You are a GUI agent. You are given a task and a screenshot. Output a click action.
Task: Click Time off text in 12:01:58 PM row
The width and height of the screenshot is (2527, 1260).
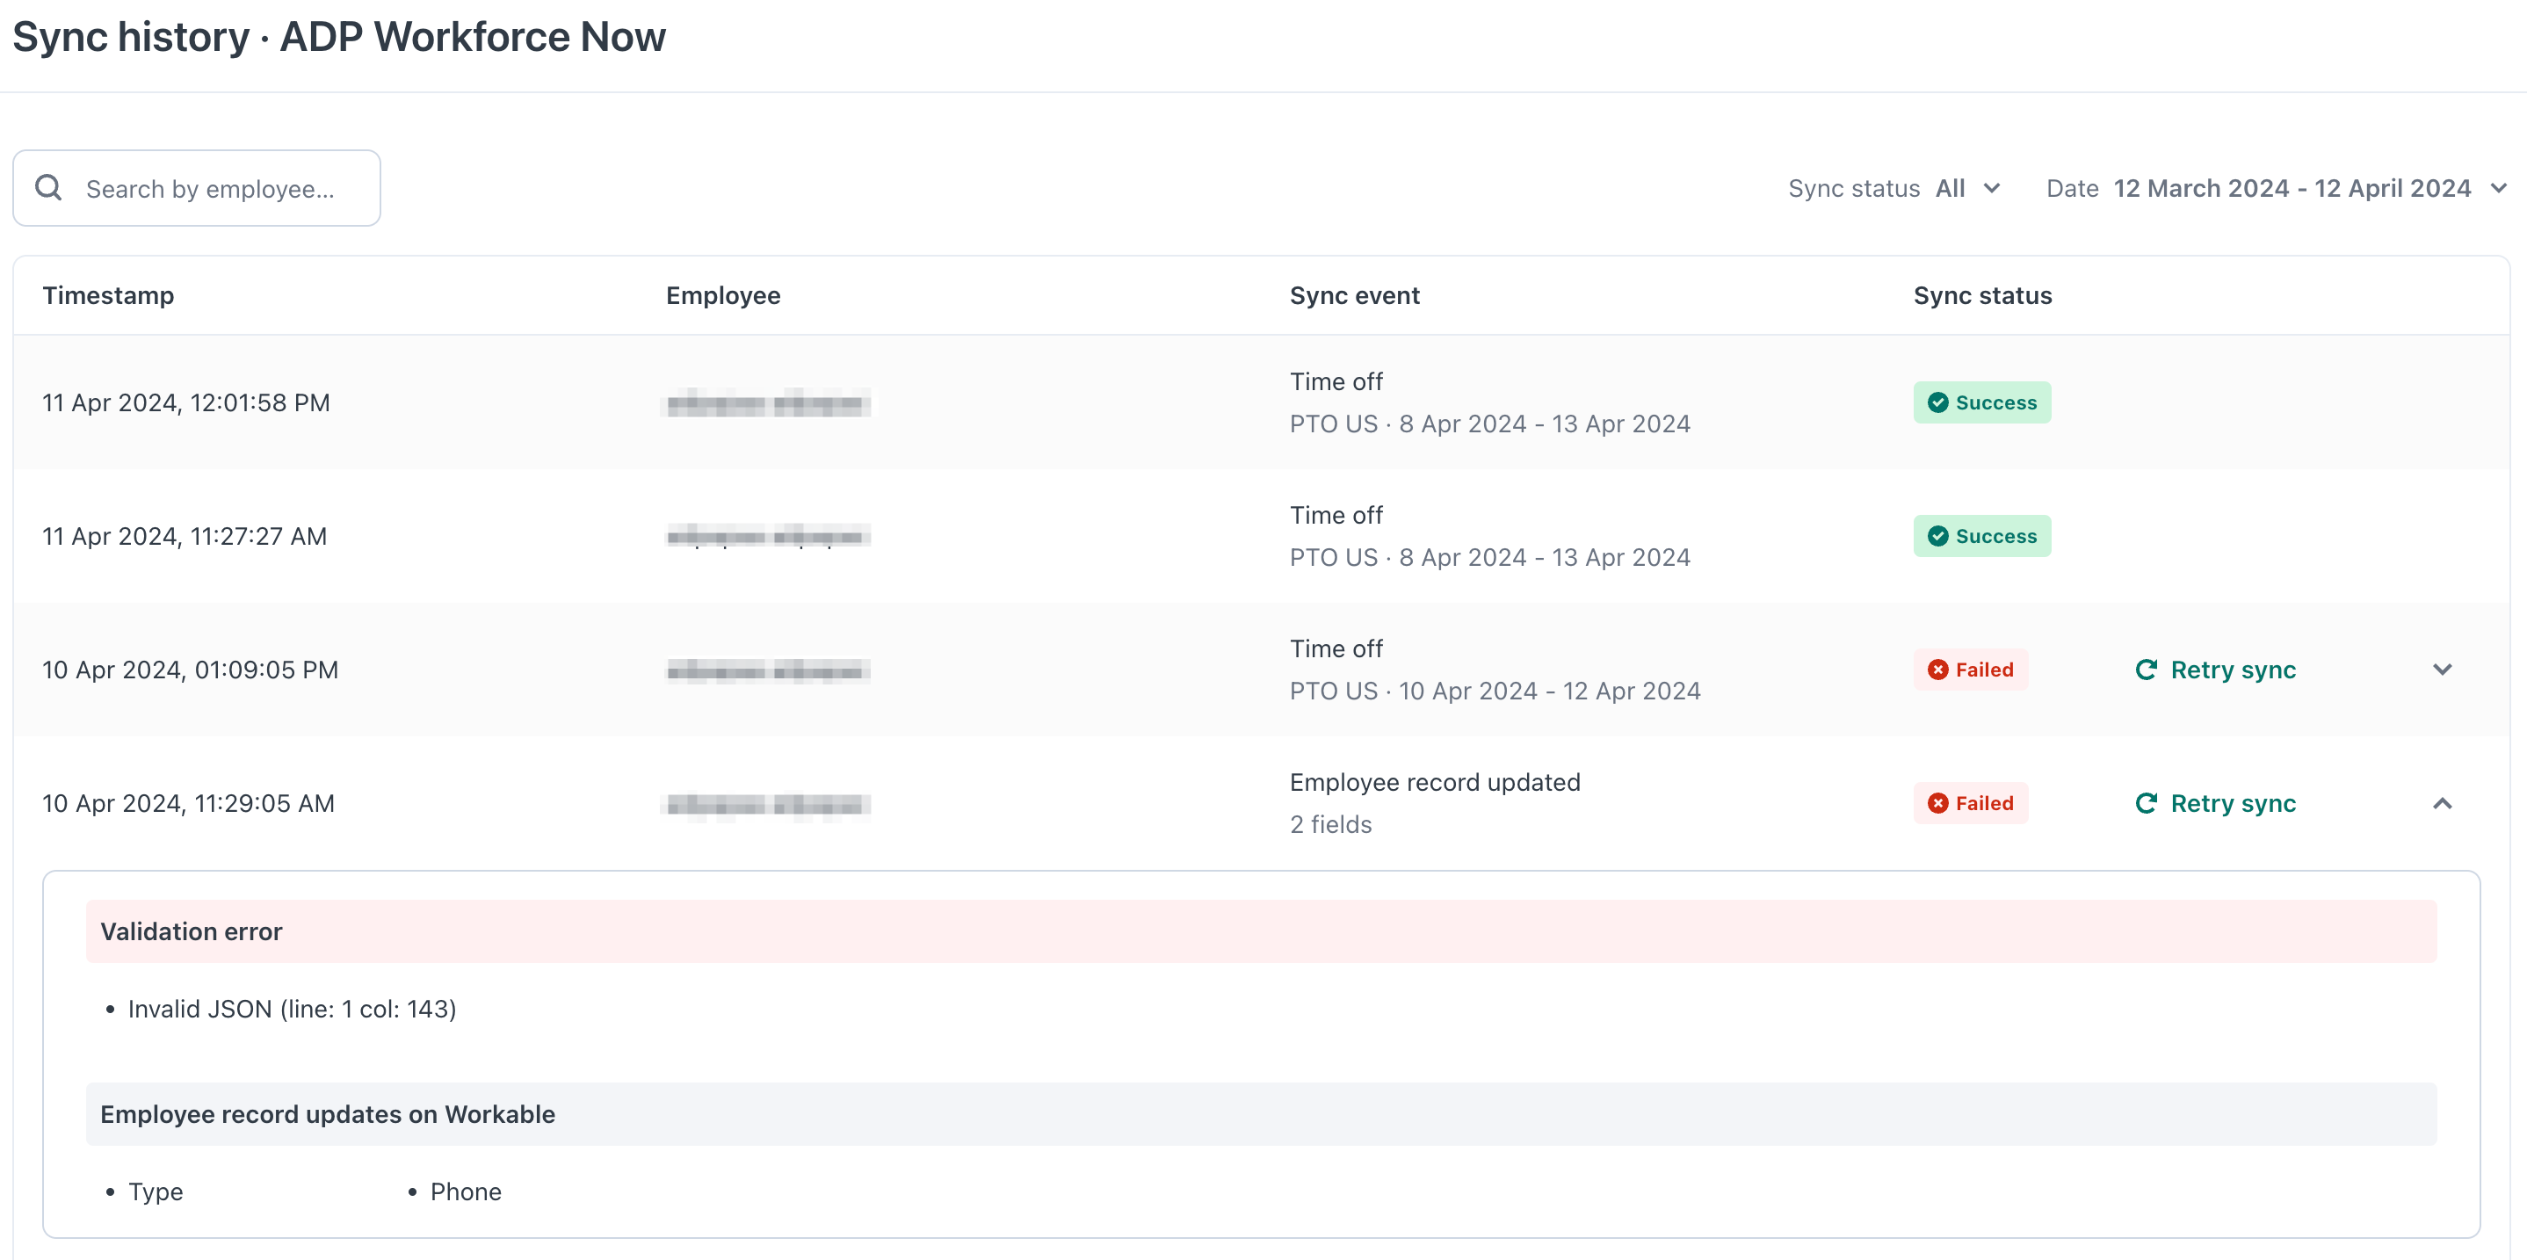click(x=1336, y=381)
